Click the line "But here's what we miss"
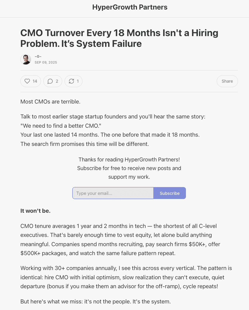The width and height of the screenshot is (249, 310). coord(95,301)
